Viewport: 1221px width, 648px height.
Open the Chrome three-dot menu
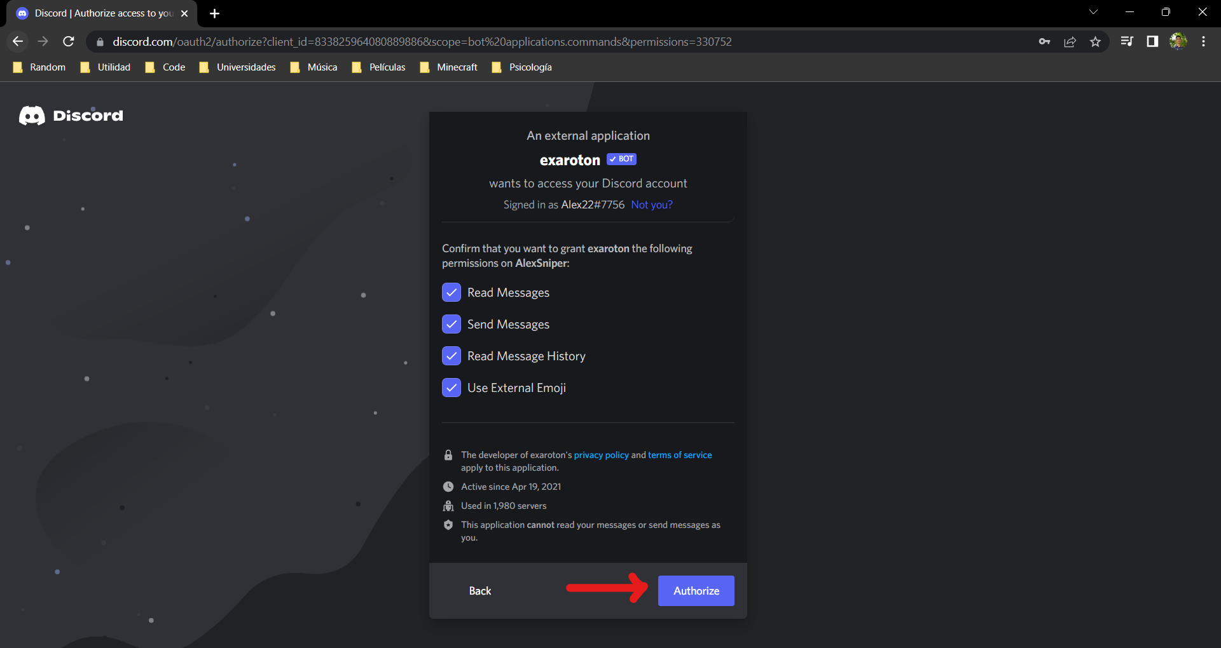click(x=1203, y=41)
